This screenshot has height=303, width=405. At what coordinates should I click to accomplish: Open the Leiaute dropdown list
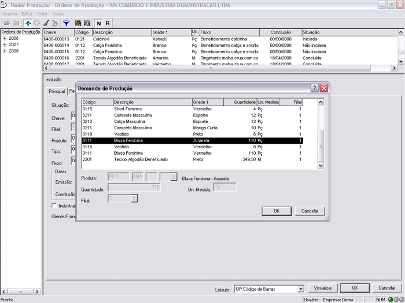pyautogui.click(x=300, y=289)
